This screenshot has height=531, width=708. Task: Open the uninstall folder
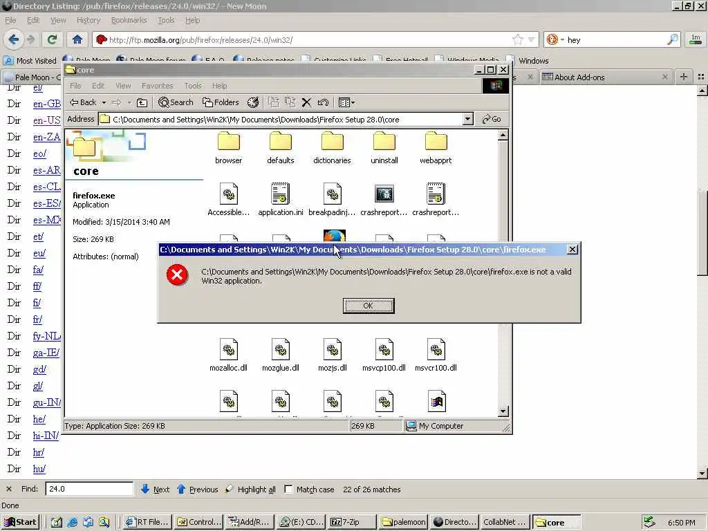pos(384,148)
